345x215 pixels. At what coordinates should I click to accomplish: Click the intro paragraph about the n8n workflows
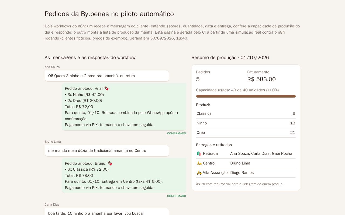point(172,32)
